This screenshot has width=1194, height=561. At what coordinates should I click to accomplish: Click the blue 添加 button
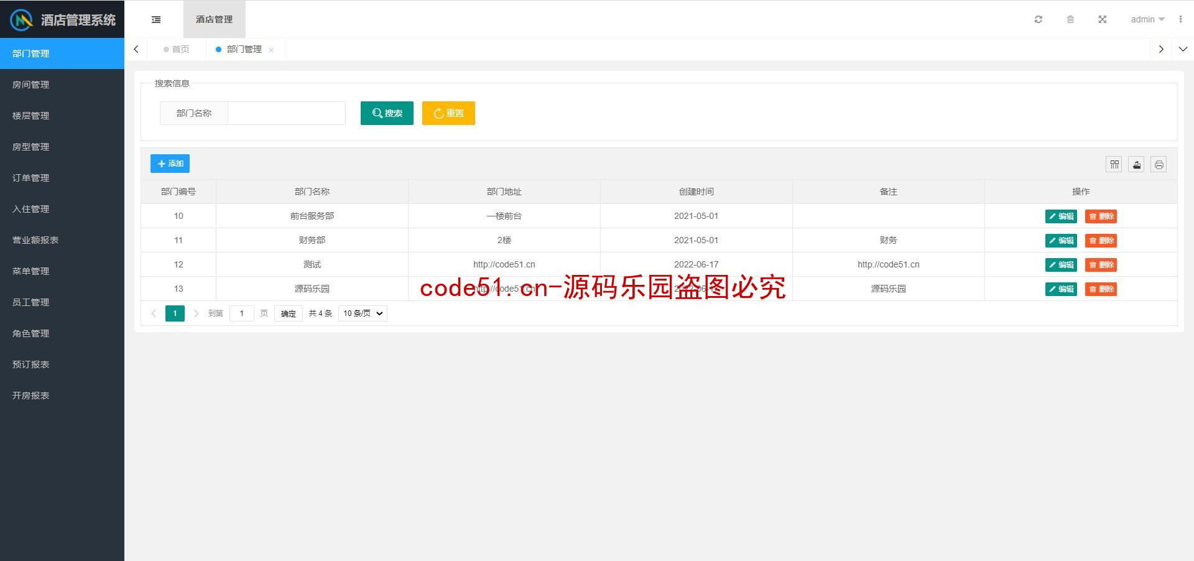pos(170,164)
